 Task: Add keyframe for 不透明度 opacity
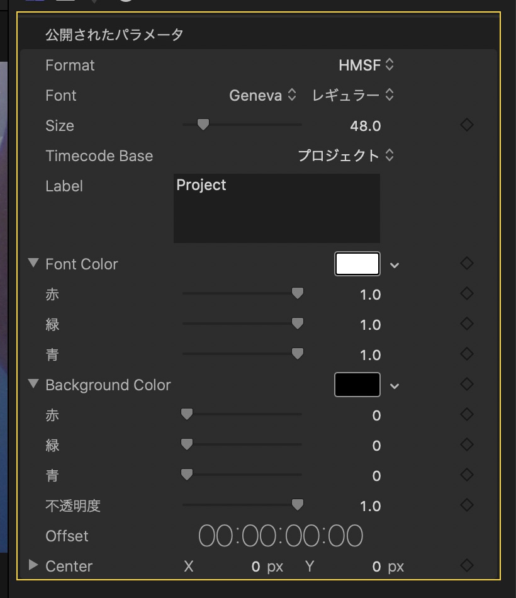click(466, 505)
